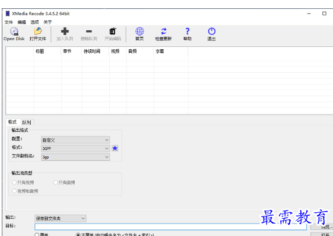Maximize the XMedia Recode window
This screenshot has width=333, height=236.
coord(324,14)
